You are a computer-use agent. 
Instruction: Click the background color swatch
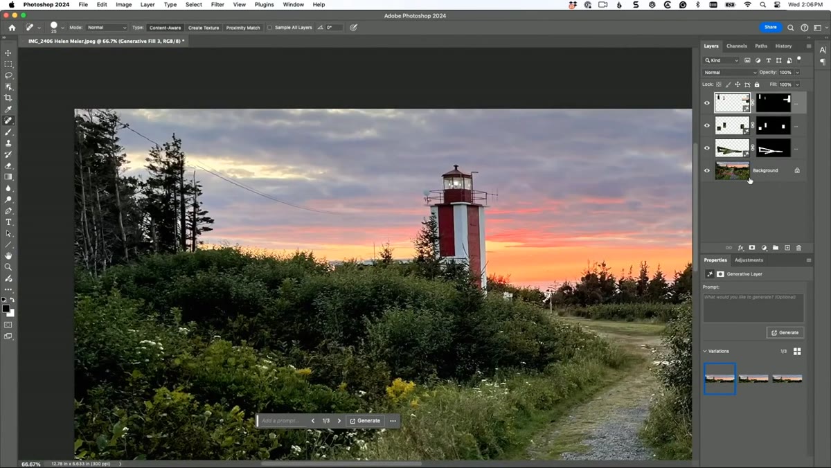point(11,314)
